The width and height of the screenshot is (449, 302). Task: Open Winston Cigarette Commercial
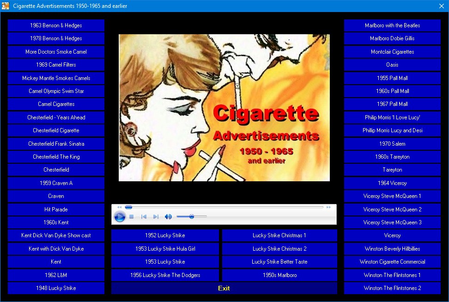pyautogui.click(x=392, y=262)
